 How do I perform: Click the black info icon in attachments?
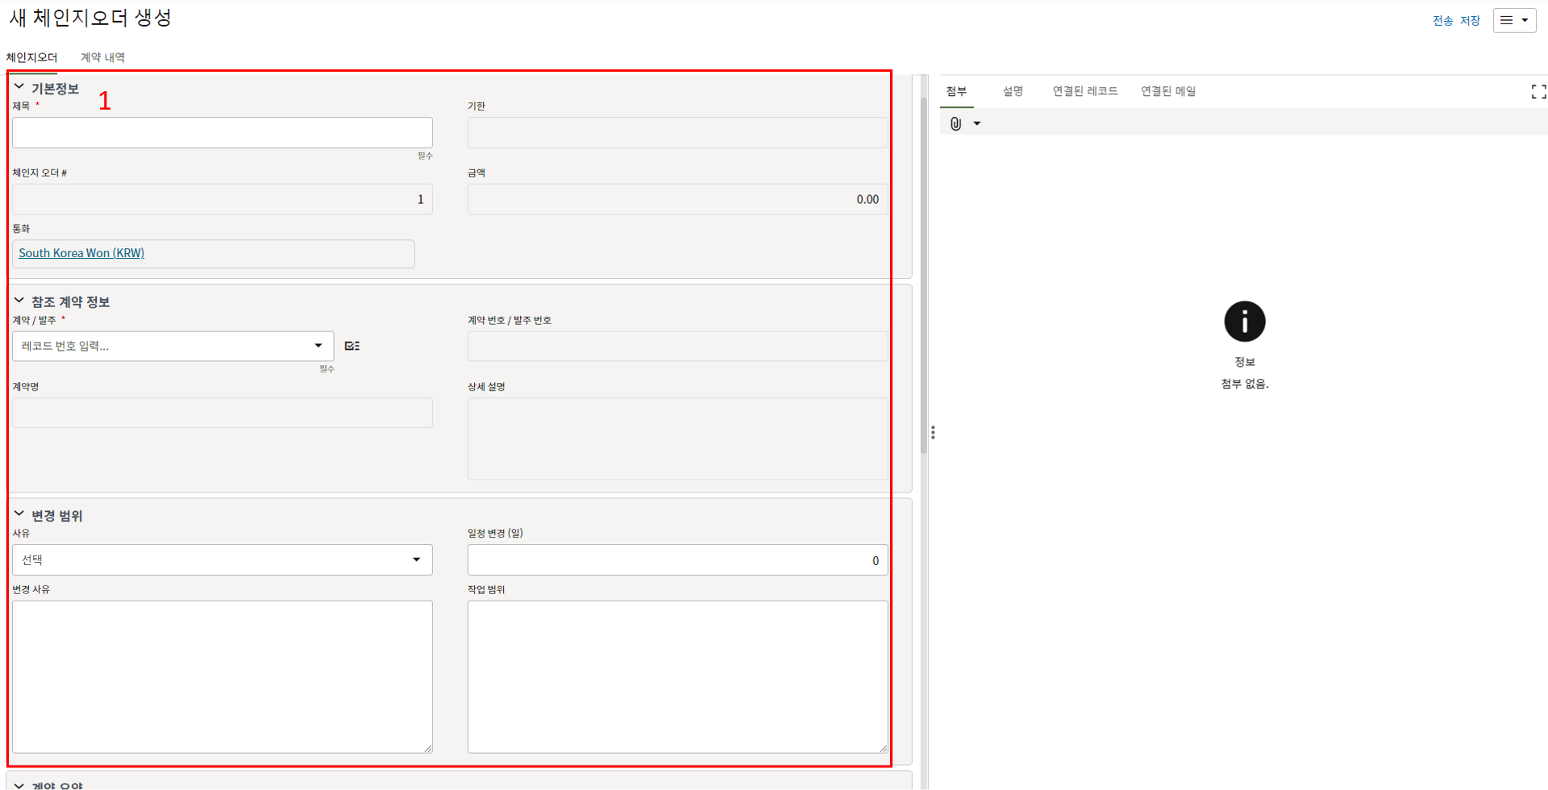click(x=1244, y=322)
